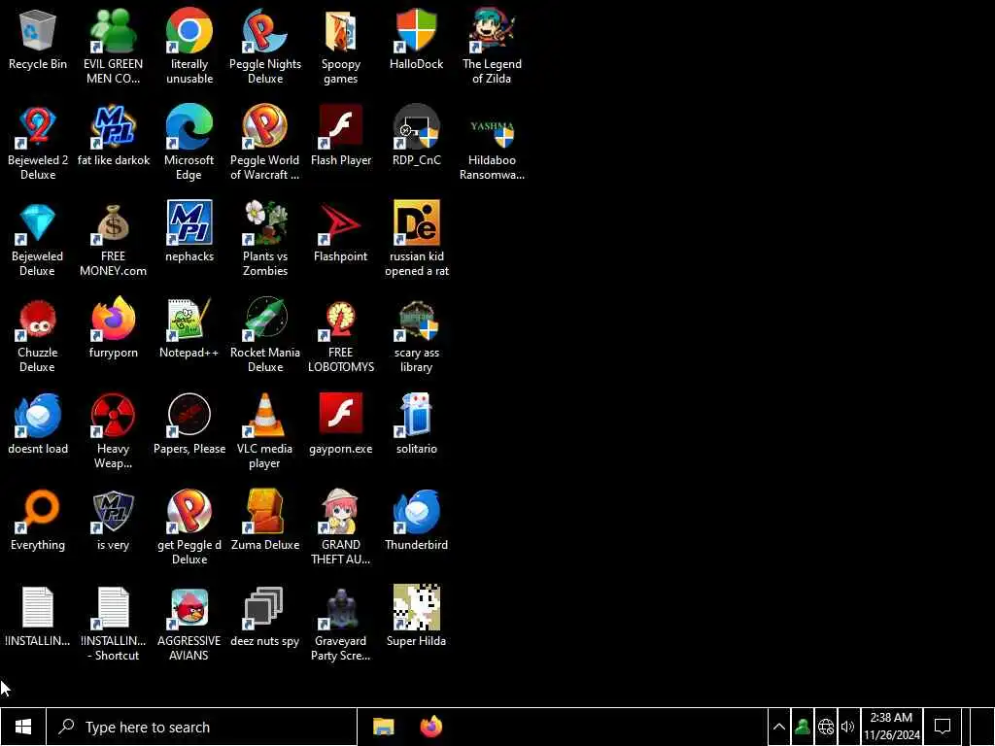Image resolution: width=995 pixels, height=746 pixels.
Task: Click the Flashpoint red arrow icon
Action: (341, 223)
